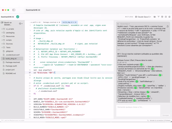Click line 17 'cd "$(dirname "$0")"'
The height and width of the screenshot is (129, 172).
click(x=44, y=73)
